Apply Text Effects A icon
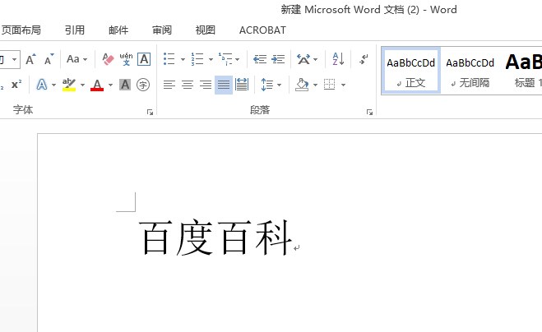The image size is (542, 332). click(x=41, y=85)
